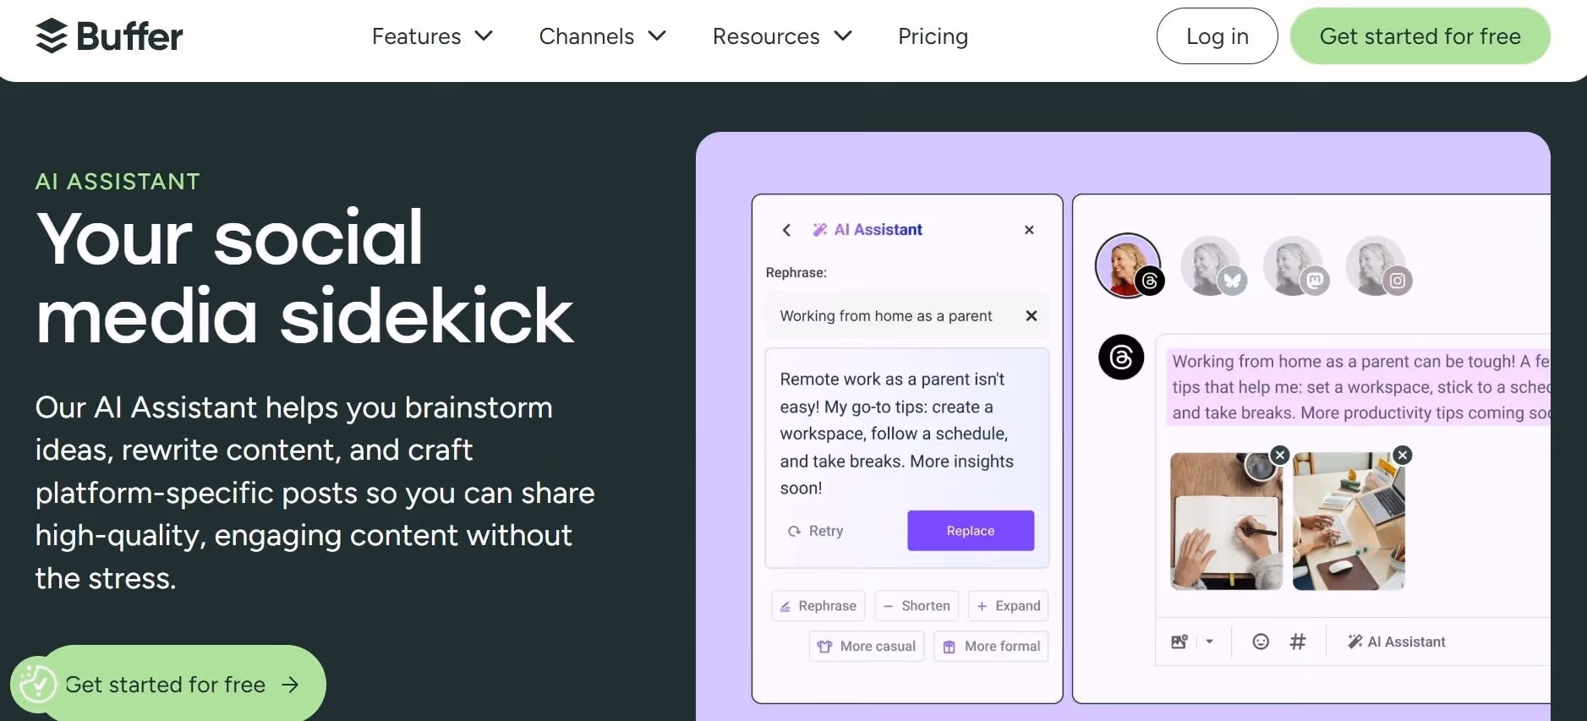Viewport: 1587px width, 721px height.
Task: Remove the laptop desk image
Action: 1403,455
